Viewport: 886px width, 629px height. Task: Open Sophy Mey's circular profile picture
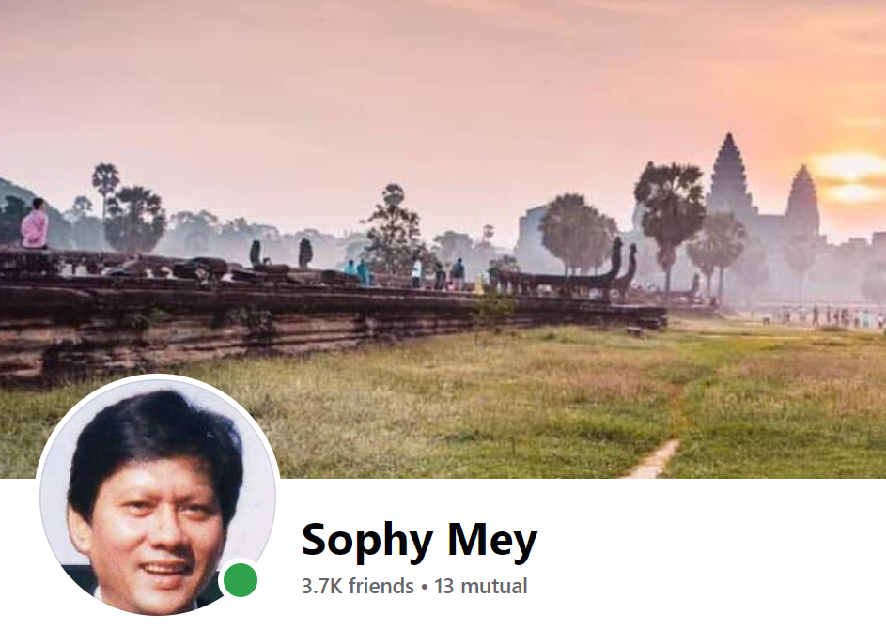click(158, 496)
